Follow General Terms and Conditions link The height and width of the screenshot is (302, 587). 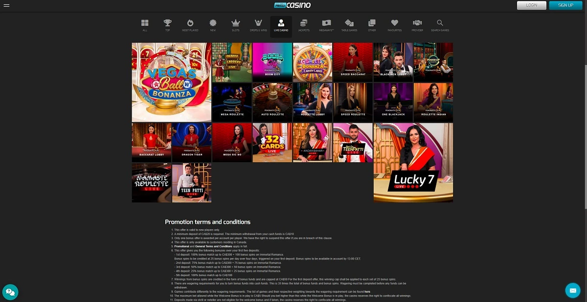214,246
